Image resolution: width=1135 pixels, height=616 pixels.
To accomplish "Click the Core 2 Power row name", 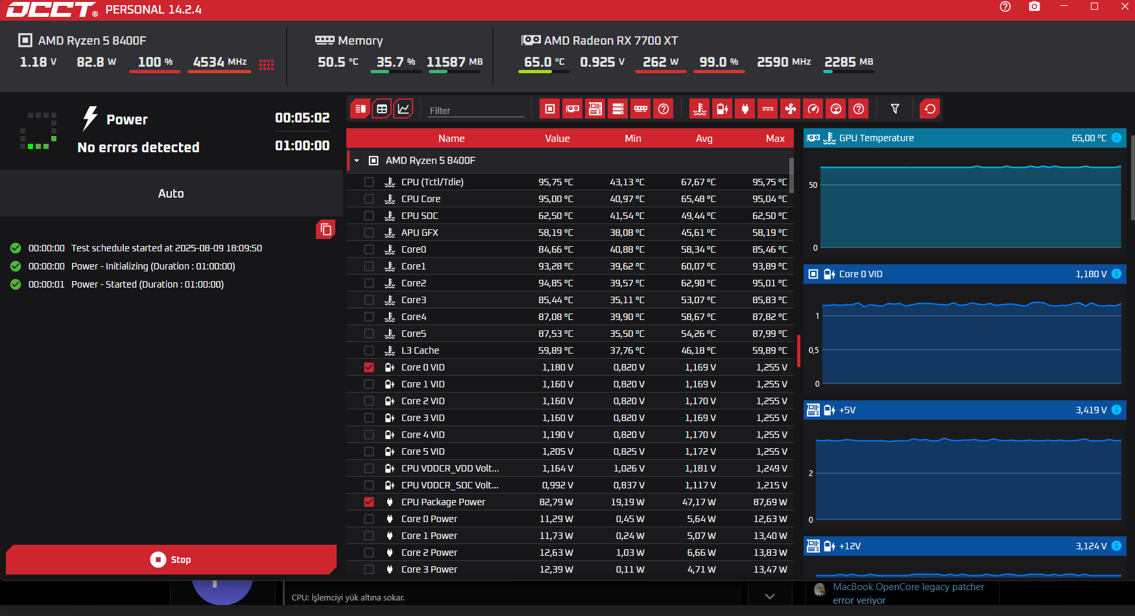I will click(x=429, y=553).
